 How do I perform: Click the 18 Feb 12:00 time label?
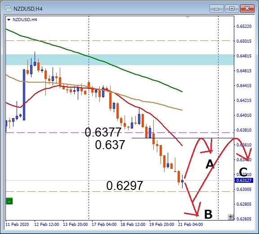point(133,225)
